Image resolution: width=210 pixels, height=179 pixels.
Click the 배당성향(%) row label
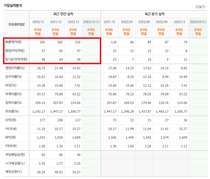point(13,172)
